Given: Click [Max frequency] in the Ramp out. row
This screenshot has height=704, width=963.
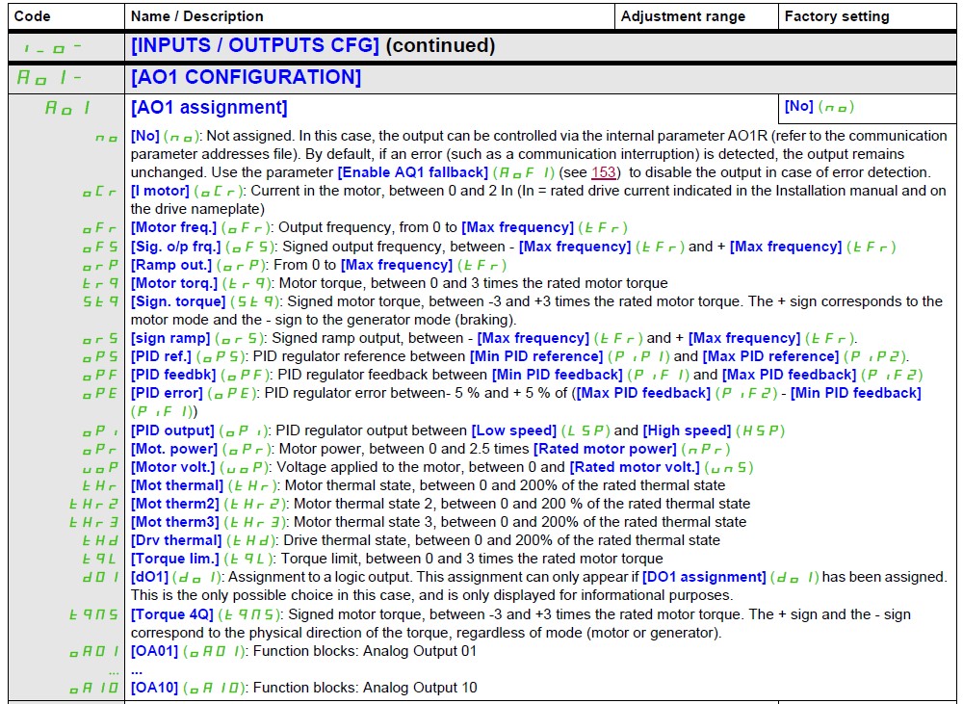Looking at the screenshot, I should pyautogui.click(x=397, y=266).
